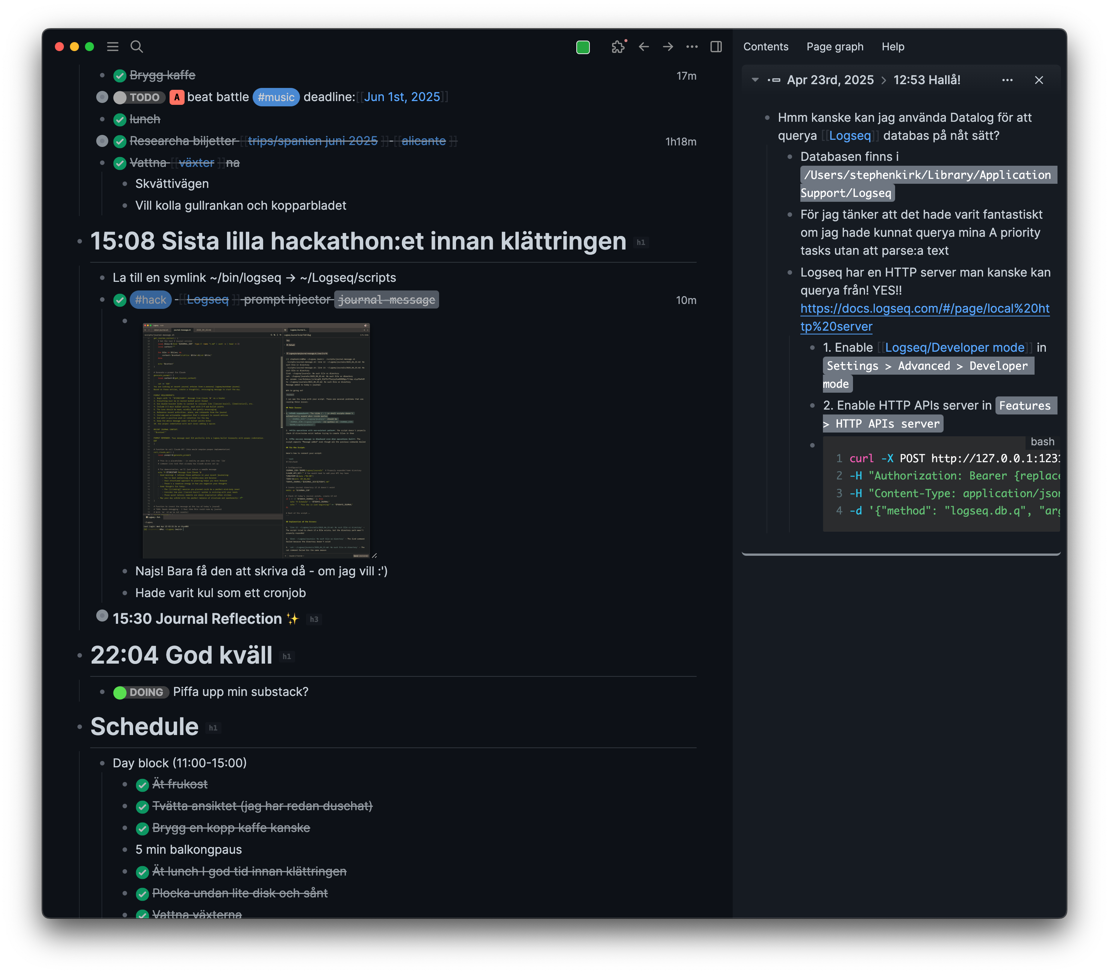Open sidebar block's three-dots options
This screenshot has height=974, width=1109.
[1007, 80]
